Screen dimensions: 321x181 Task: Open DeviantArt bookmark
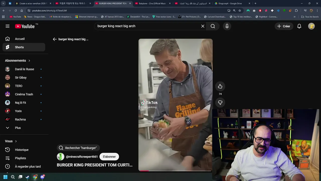point(138,17)
